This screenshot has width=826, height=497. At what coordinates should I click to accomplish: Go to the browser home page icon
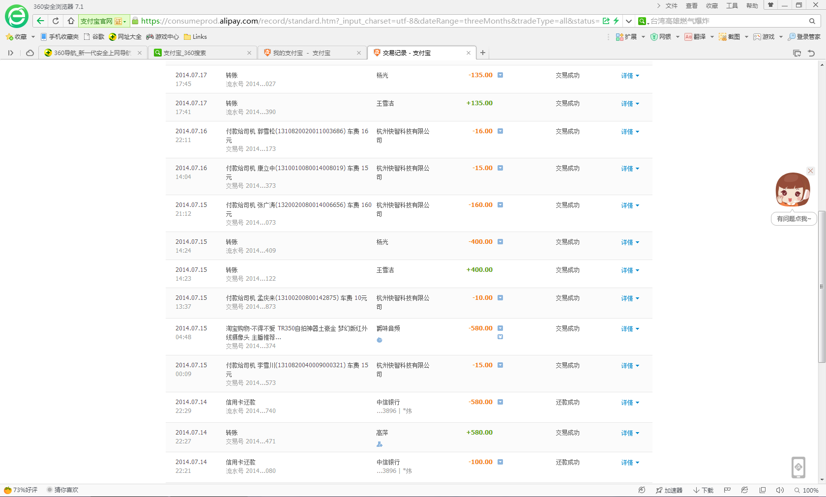[71, 21]
